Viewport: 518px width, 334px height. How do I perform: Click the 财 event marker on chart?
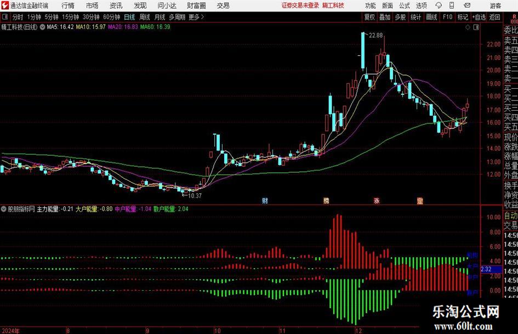(x=265, y=201)
